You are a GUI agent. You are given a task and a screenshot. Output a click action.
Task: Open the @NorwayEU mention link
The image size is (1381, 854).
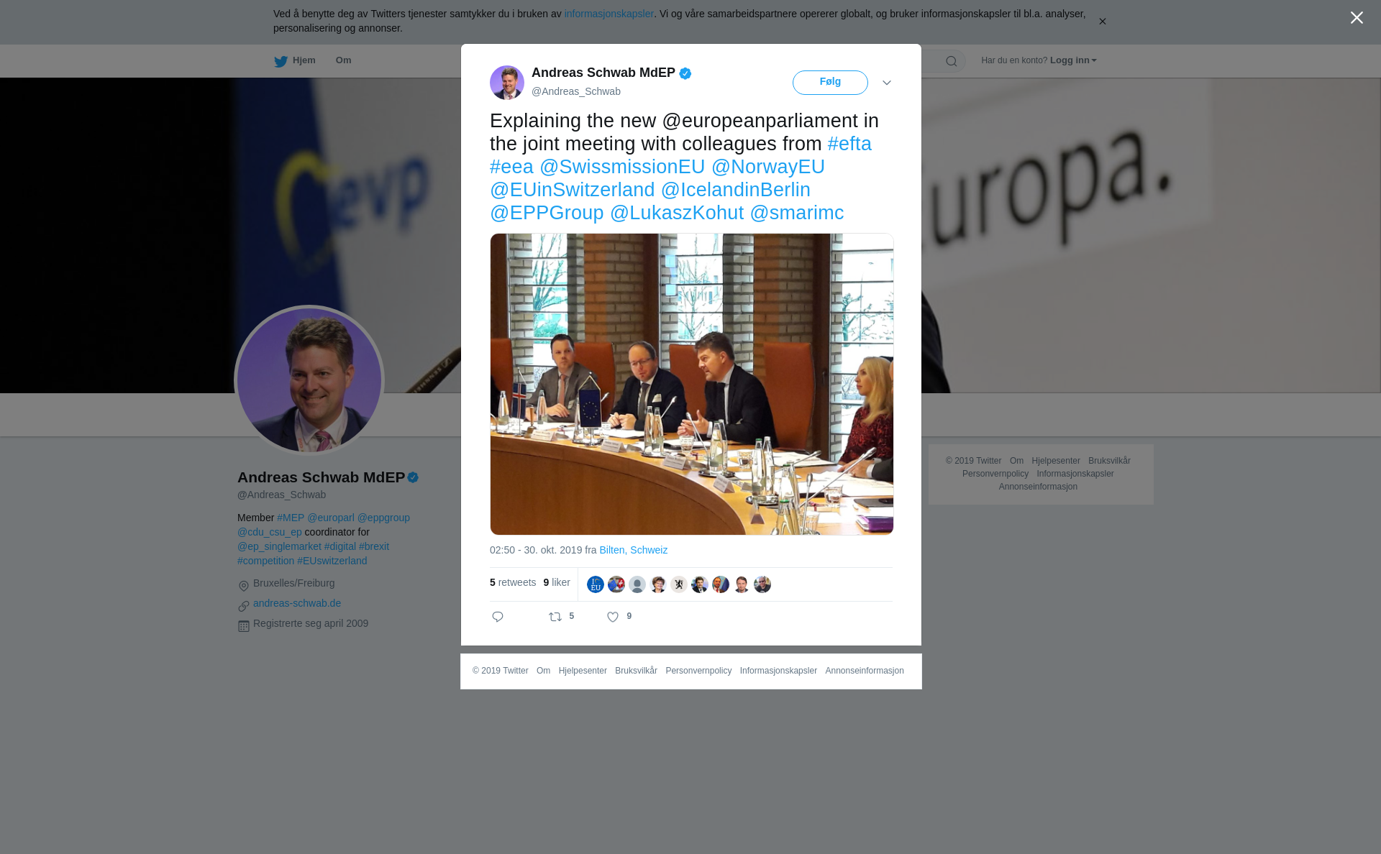[x=768, y=167]
